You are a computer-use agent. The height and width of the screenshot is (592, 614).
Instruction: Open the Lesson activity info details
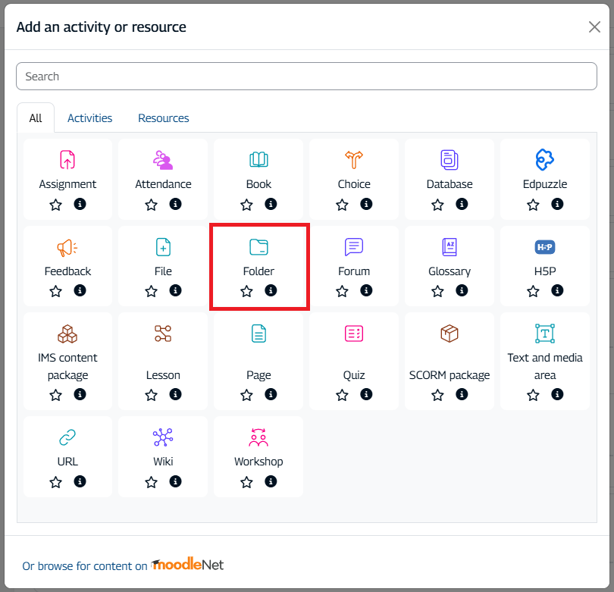(x=175, y=394)
